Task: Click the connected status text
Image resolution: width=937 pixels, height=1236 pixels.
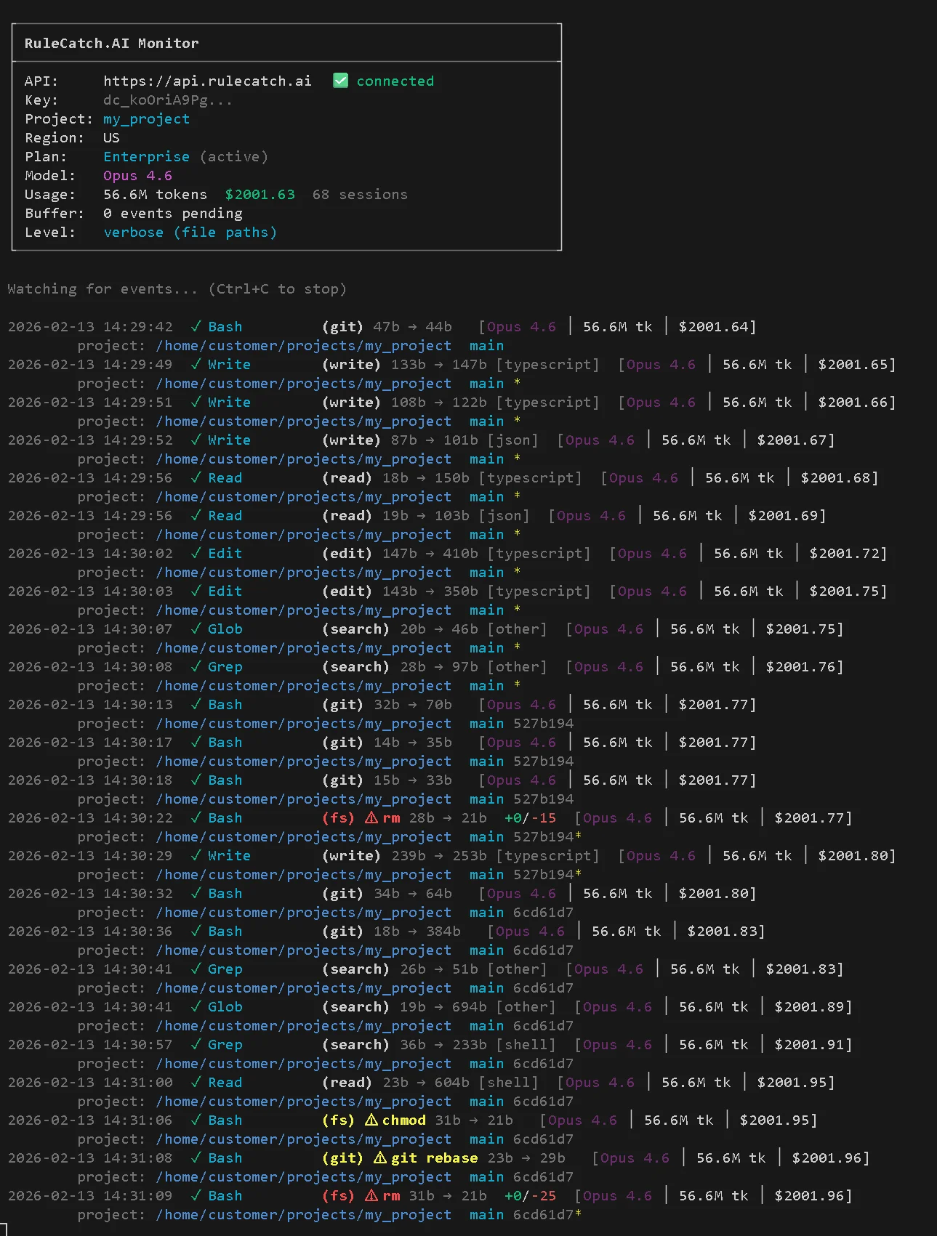Action: coord(395,81)
